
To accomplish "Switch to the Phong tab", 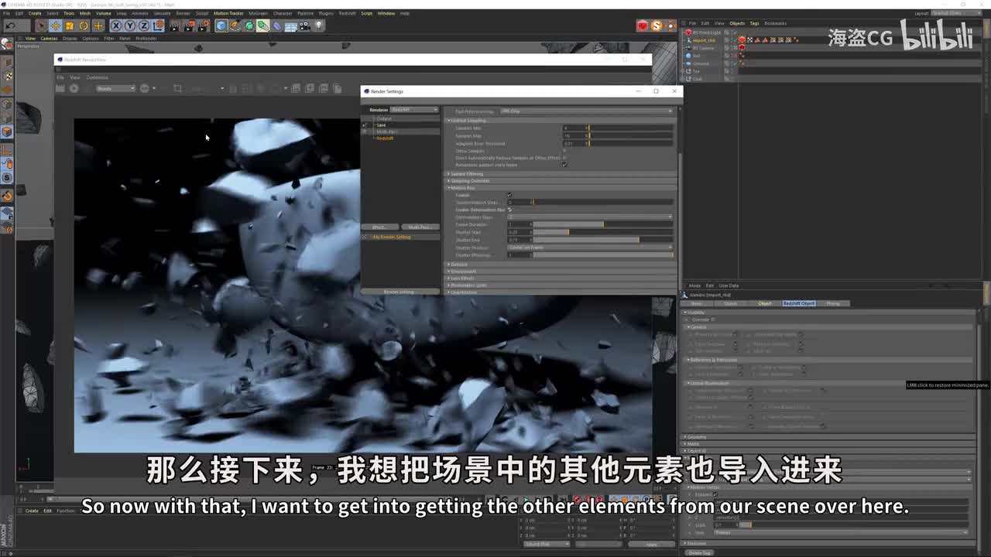I will click(834, 303).
